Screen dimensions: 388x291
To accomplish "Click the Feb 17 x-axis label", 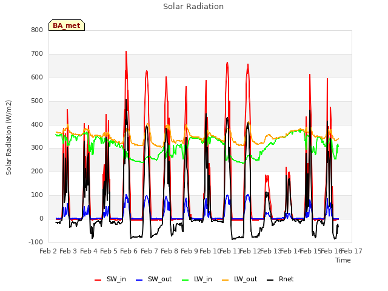I will (x=352, y=251).
